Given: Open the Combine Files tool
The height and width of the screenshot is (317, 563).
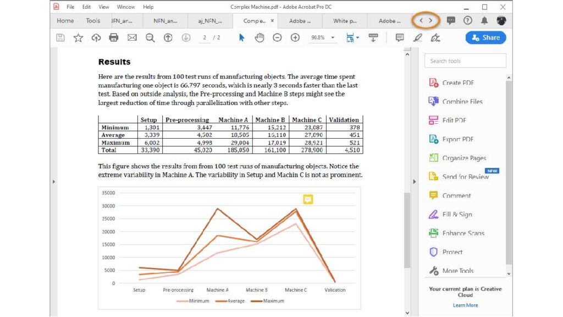Looking at the screenshot, I should [455, 101].
